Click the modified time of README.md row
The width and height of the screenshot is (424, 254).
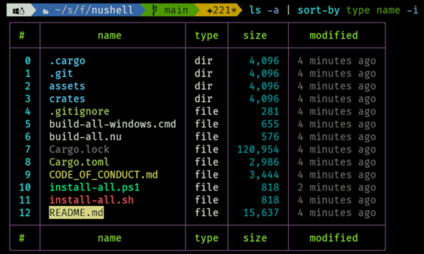[337, 213]
